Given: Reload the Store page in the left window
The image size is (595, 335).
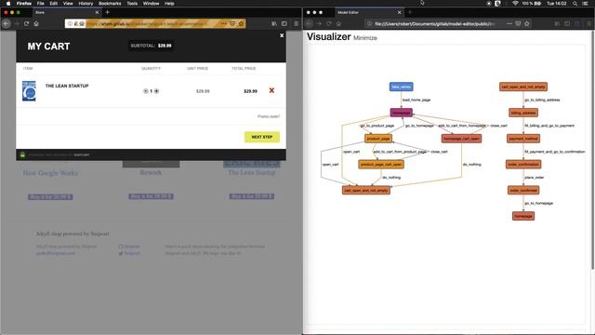Looking at the screenshot, I should 26,23.
